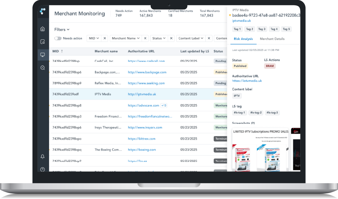Viewport: 338px width, 199px height.
Task: Click the #ls-tag-1 chip
Action: coord(240,113)
